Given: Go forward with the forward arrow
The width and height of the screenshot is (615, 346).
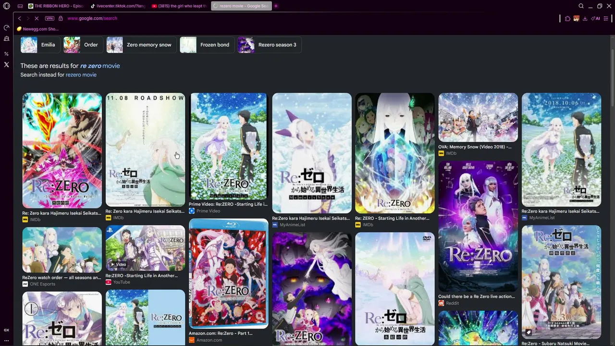Looking at the screenshot, I should pos(27,18).
